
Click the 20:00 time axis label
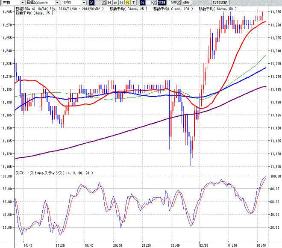[x=117, y=245]
